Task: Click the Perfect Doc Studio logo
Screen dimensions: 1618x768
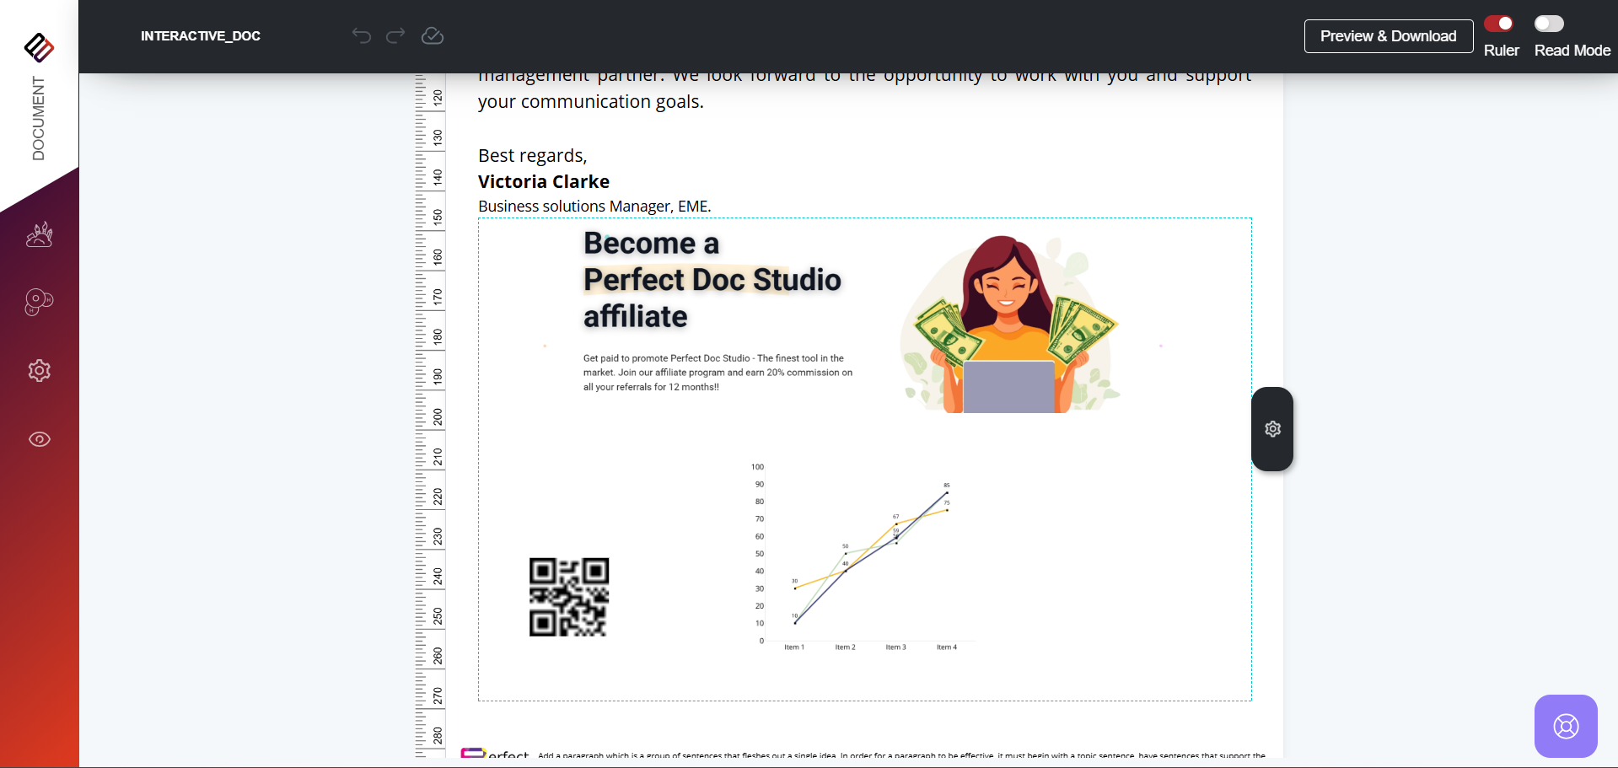Action: click(x=39, y=47)
